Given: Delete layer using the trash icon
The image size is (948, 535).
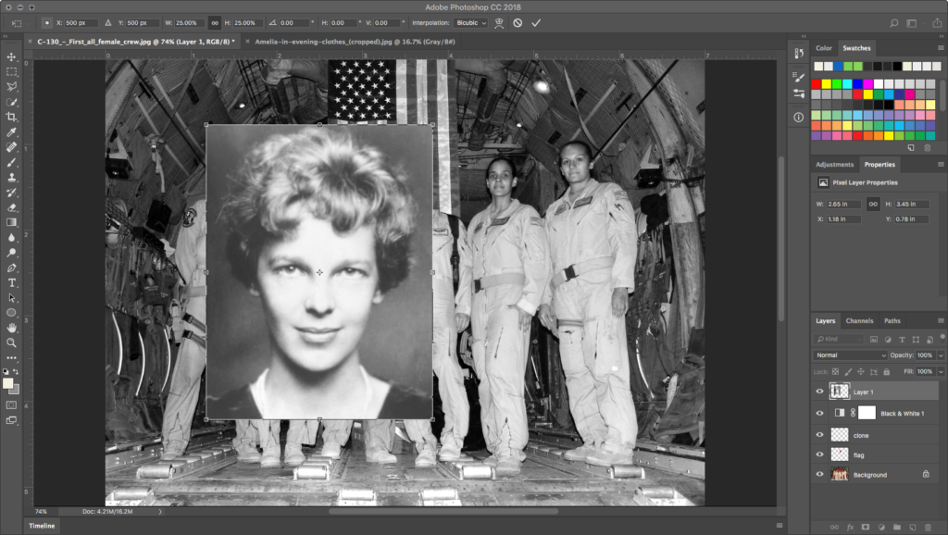Looking at the screenshot, I should pos(928,527).
